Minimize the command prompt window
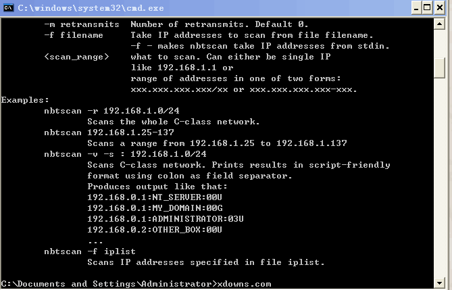This screenshot has width=452, height=290. click(416, 8)
